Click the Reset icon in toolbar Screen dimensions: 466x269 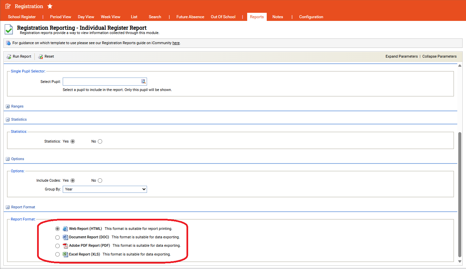point(40,57)
